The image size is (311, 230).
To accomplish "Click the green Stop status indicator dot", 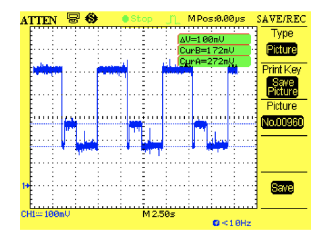I will click(126, 19).
